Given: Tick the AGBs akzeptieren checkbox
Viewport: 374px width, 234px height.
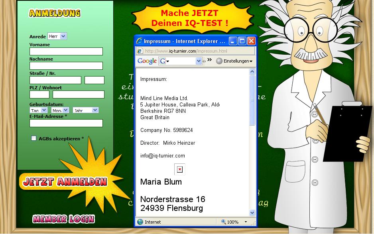Looking at the screenshot, I should (x=34, y=138).
